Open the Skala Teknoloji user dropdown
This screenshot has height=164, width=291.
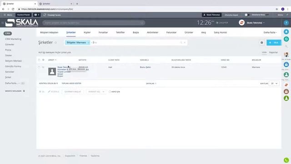[256, 23]
